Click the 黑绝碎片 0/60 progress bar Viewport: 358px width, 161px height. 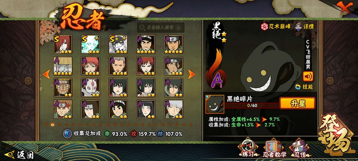point(252,106)
